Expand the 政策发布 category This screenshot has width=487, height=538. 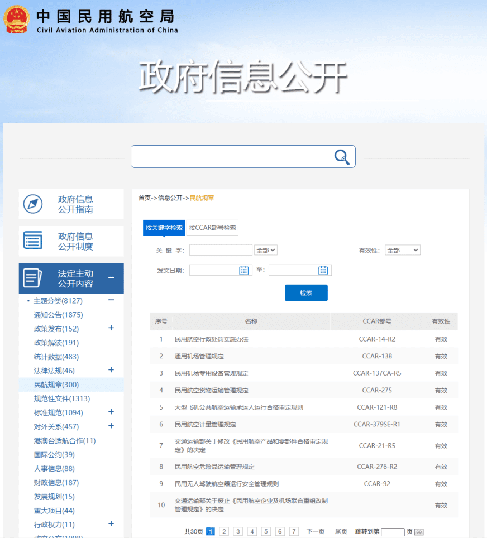(x=111, y=328)
